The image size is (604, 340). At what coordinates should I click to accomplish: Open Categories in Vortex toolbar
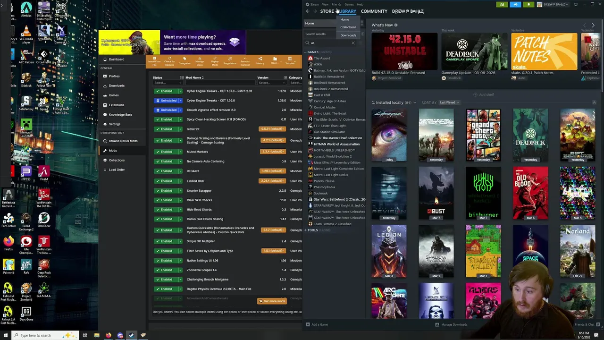pyautogui.click(x=185, y=61)
